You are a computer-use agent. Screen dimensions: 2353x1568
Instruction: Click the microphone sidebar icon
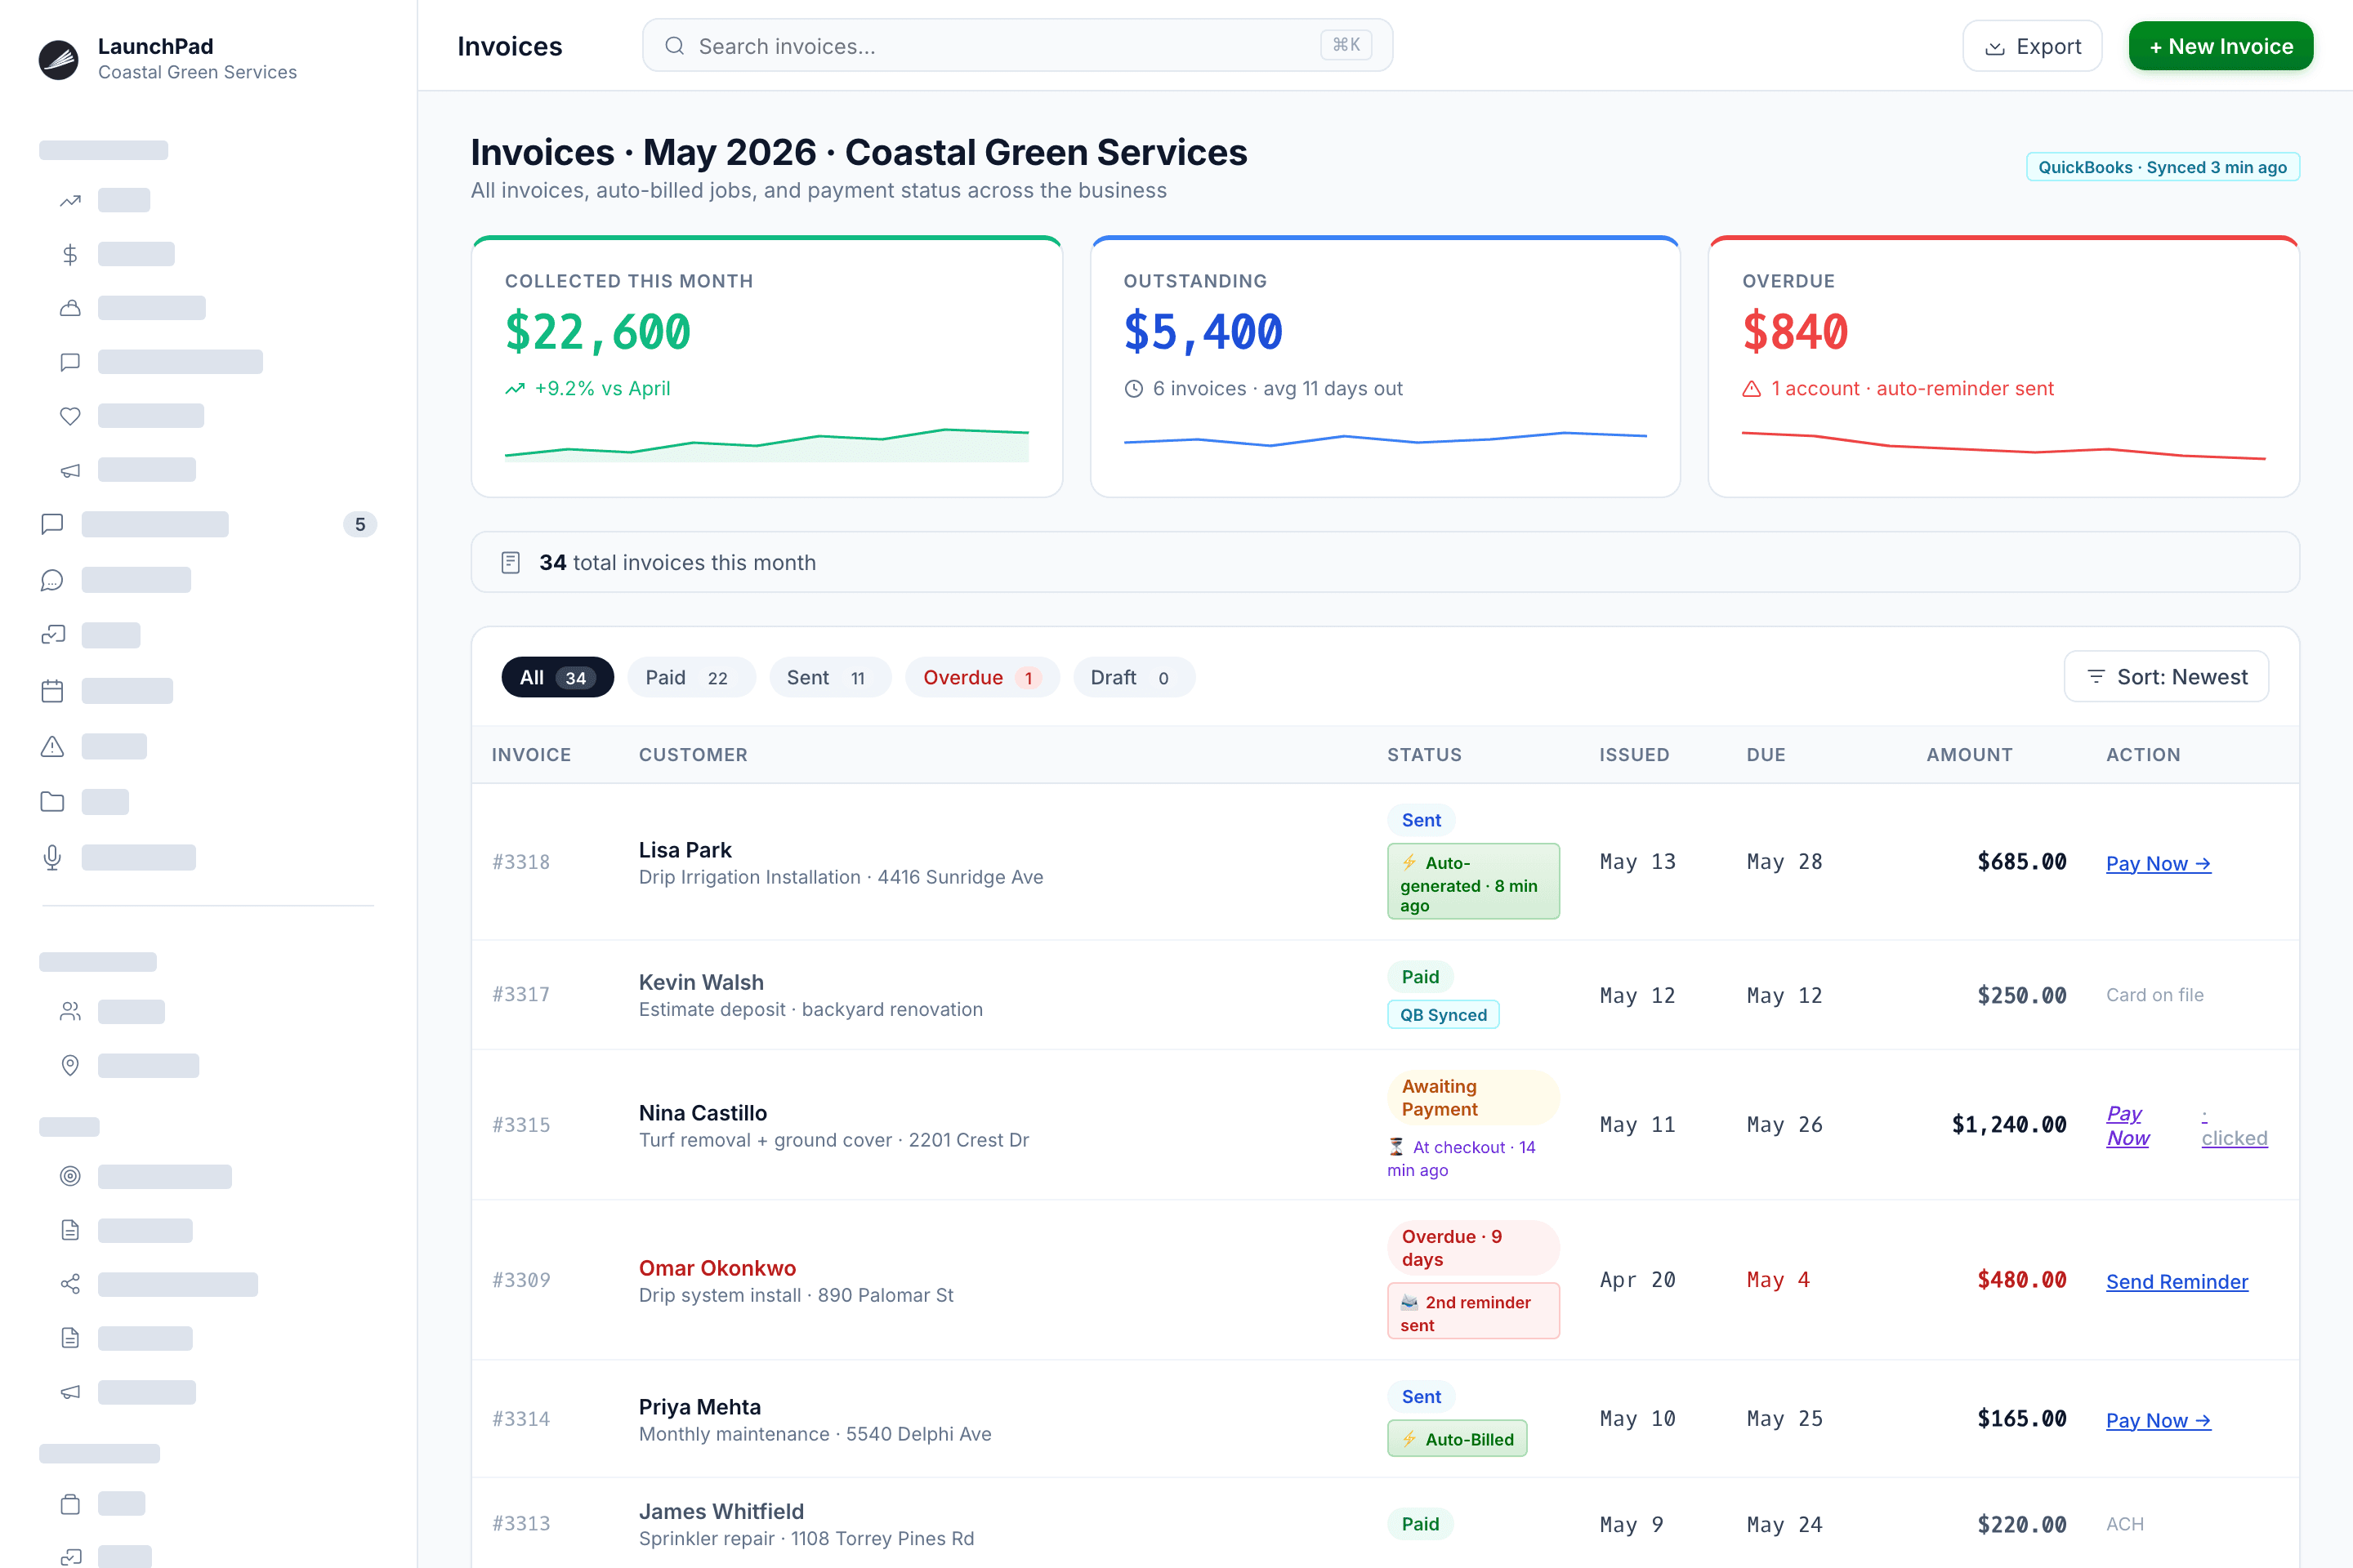(x=52, y=858)
